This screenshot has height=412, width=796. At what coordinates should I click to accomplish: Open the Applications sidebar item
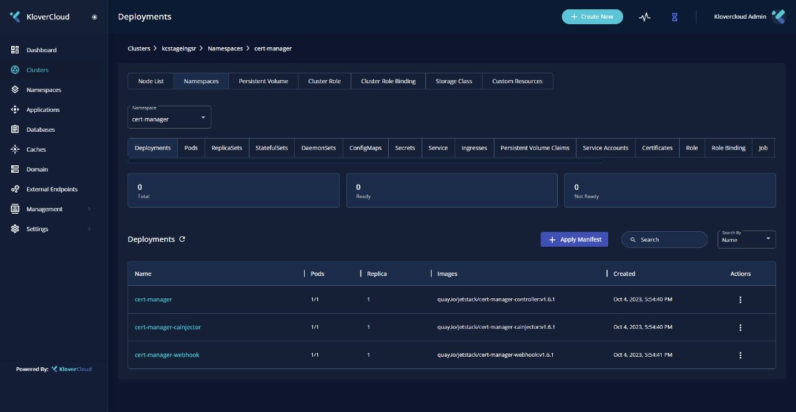(x=43, y=109)
